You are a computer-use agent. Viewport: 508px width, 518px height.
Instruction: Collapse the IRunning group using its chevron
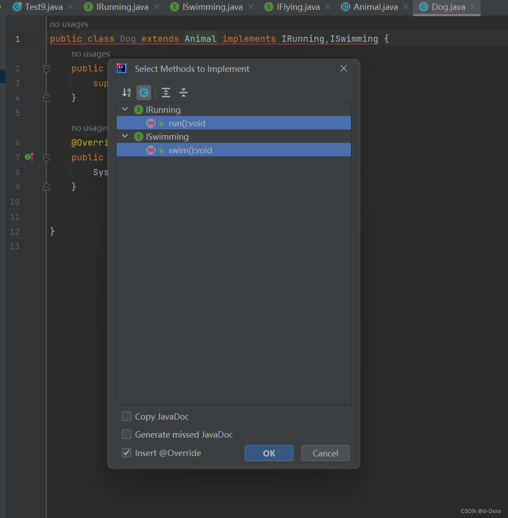(x=125, y=109)
